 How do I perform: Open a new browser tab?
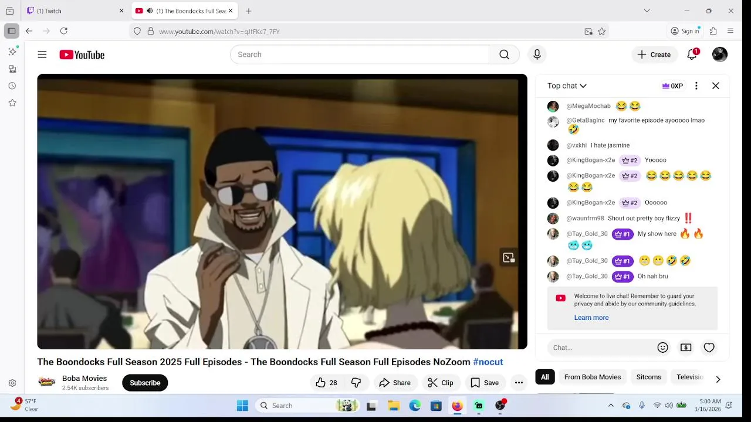pos(249,11)
